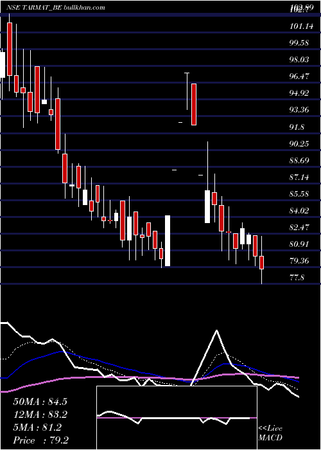Select the 12MA : 83.2 reading
The width and height of the screenshot is (321, 450).
pyautogui.click(x=40, y=415)
